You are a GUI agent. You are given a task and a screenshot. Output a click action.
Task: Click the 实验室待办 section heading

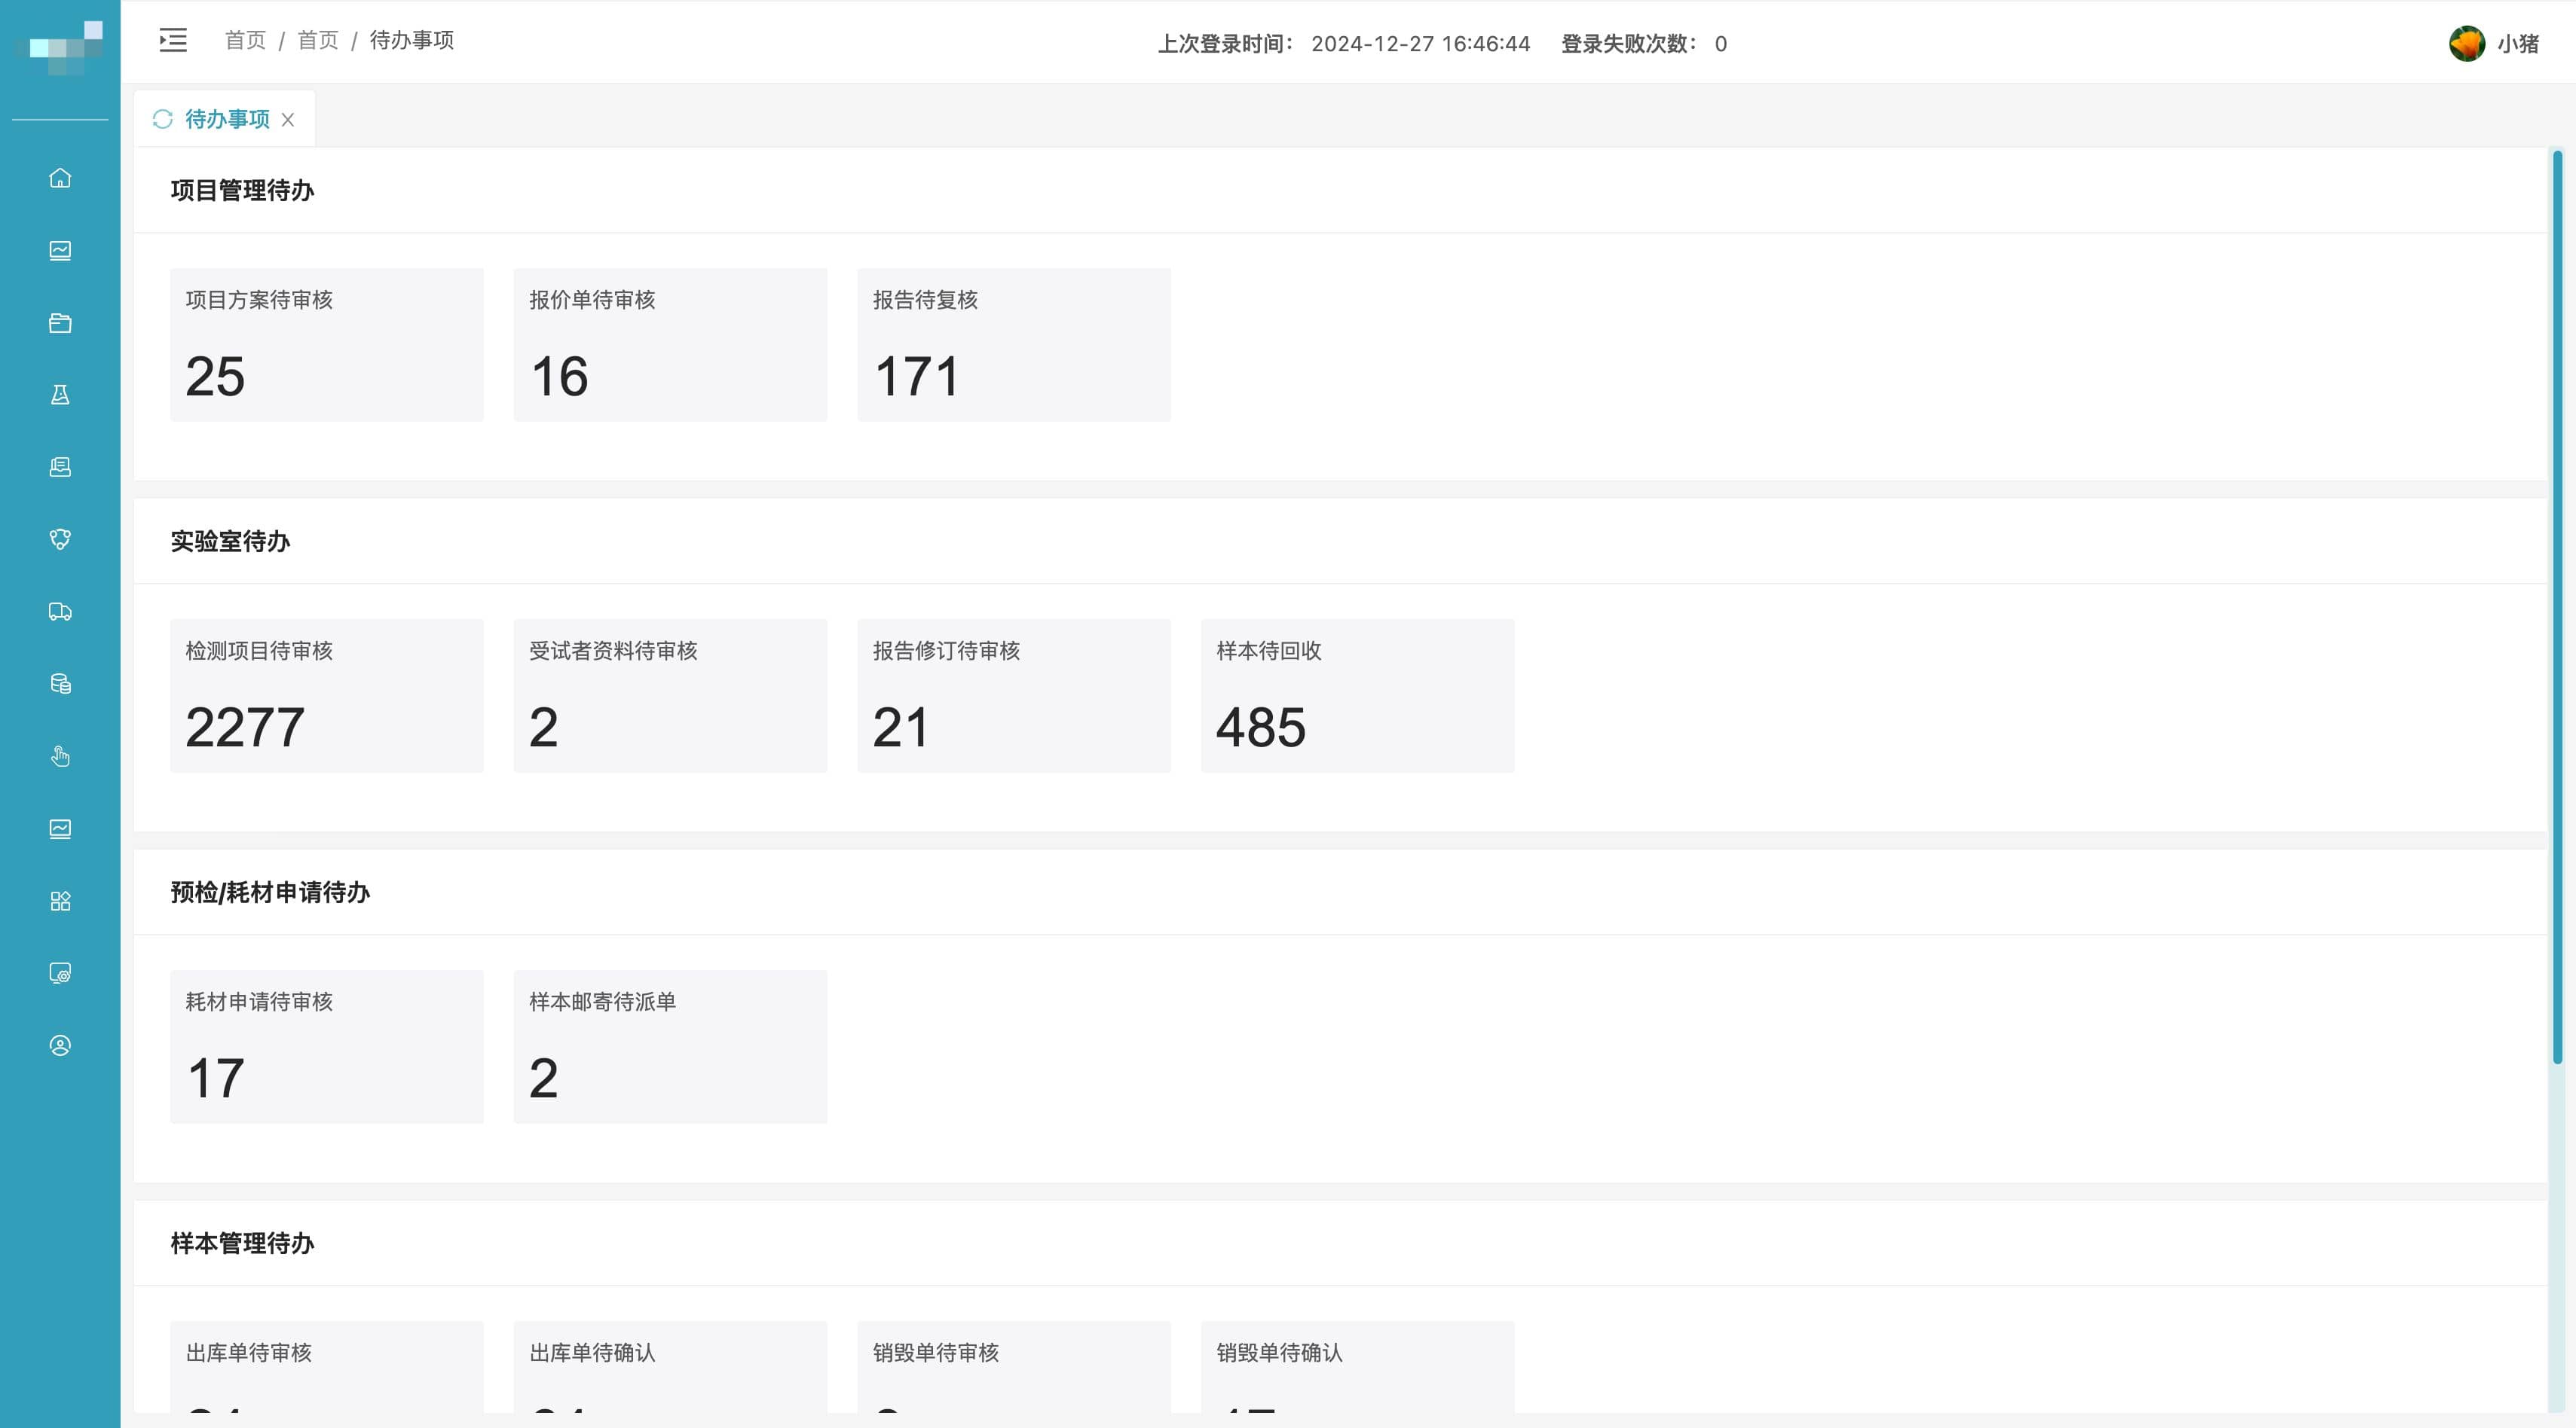click(230, 542)
